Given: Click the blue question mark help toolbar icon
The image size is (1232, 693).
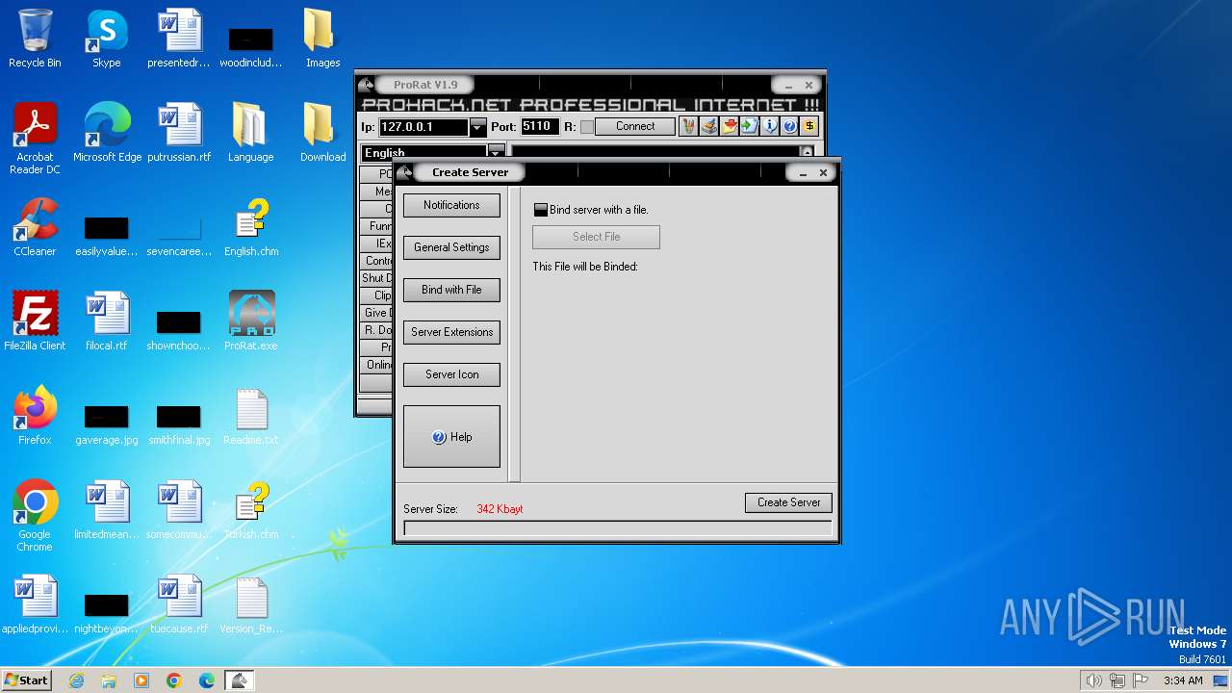Looking at the screenshot, I should (x=789, y=126).
